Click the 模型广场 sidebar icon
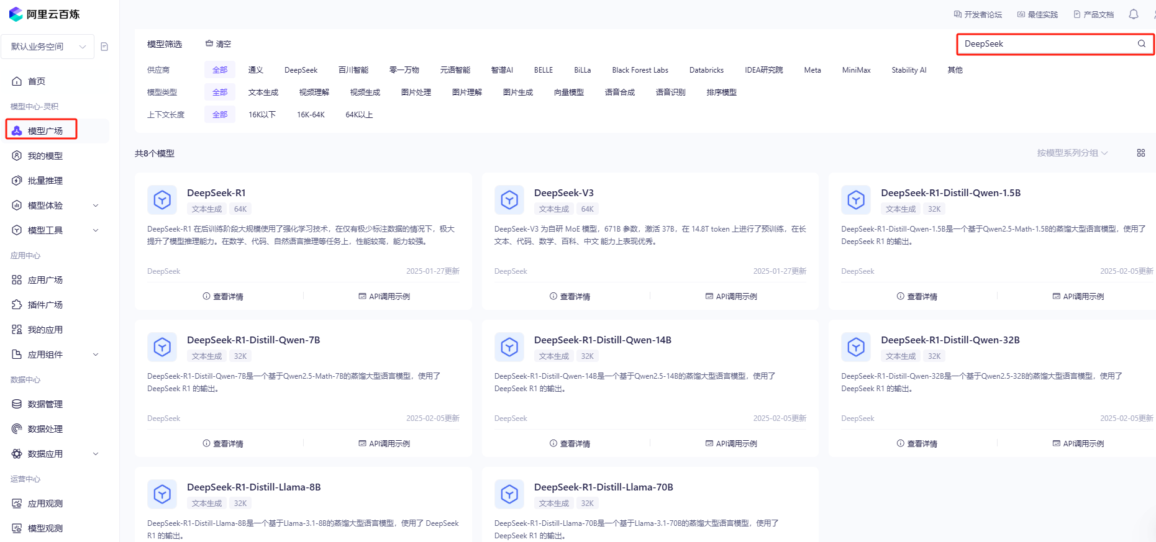This screenshot has width=1156, height=542. coord(17,130)
